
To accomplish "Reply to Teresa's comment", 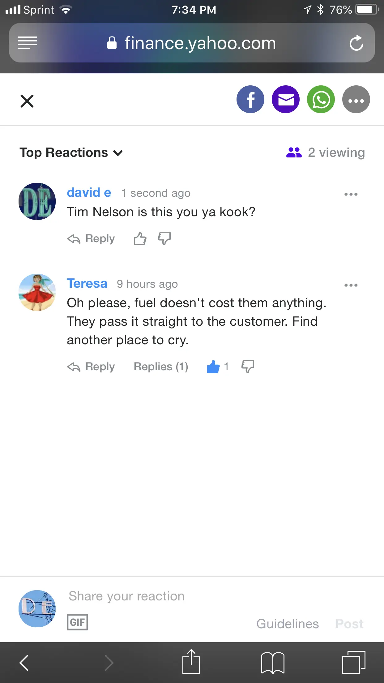I will point(91,367).
